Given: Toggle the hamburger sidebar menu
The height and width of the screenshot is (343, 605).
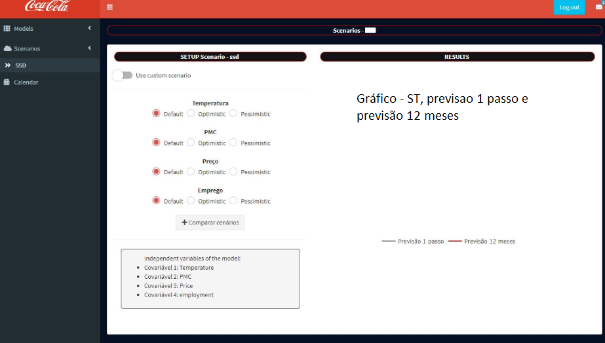Looking at the screenshot, I should [x=109, y=7].
